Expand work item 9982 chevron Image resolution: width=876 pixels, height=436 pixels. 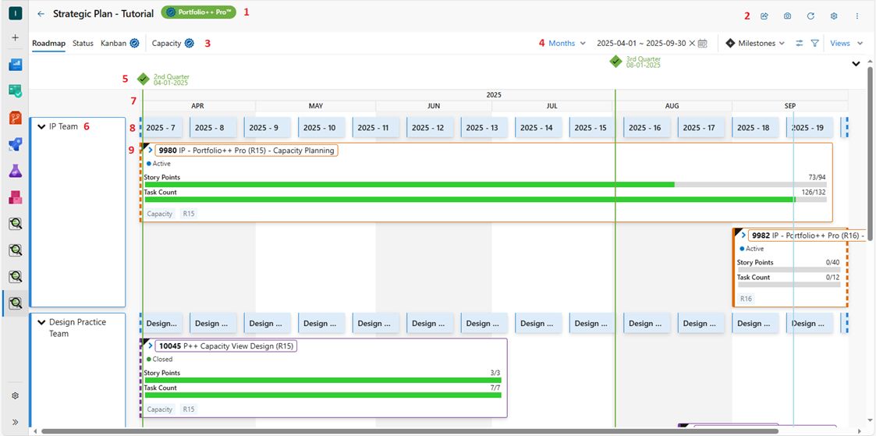click(x=743, y=236)
